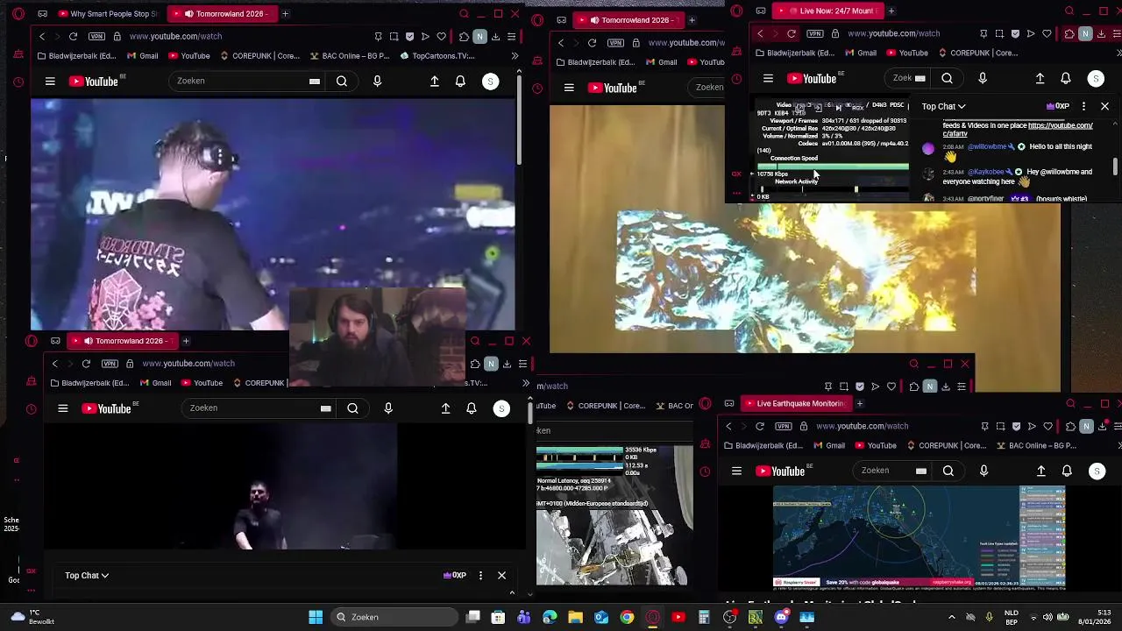
Task: Click on-screen keyboard icon in lower-left Tomorrowland search
Action: click(x=325, y=408)
